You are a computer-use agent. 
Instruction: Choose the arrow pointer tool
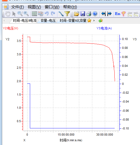[14, 14]
